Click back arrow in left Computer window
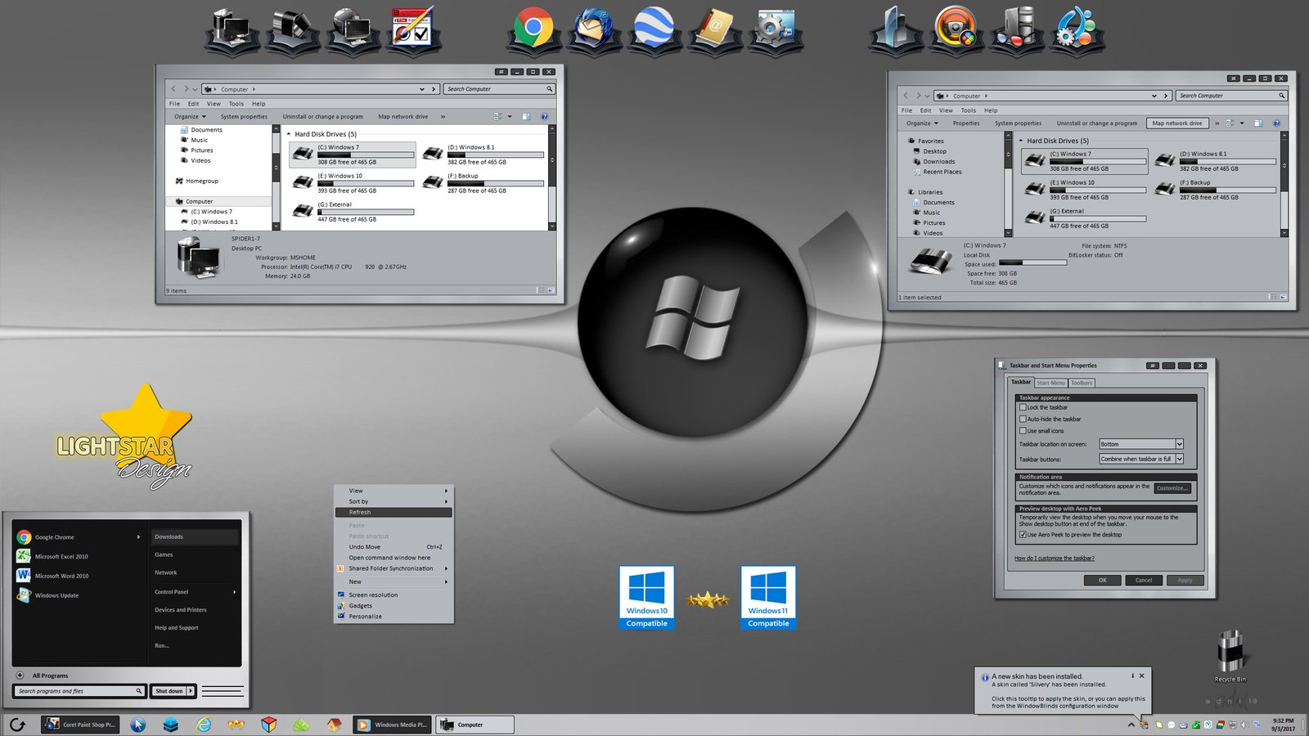Image resolution: width=1309 pixels, height=736 pixels. (x=173, y=89)
